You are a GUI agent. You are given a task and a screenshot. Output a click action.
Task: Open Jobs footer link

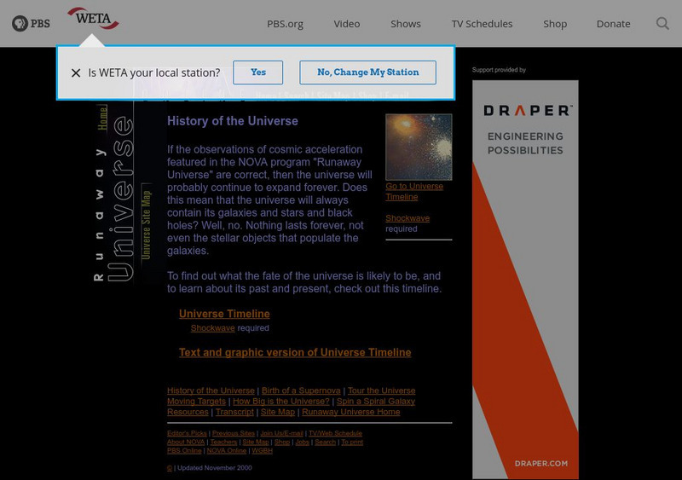303,442
